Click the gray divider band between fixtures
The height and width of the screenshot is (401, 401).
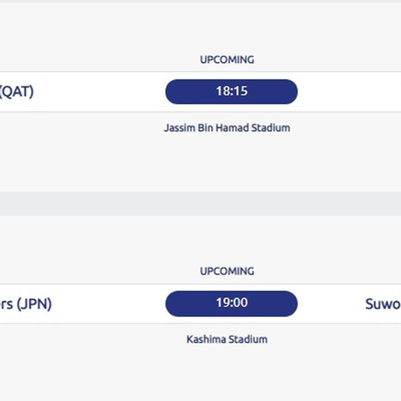200,203
